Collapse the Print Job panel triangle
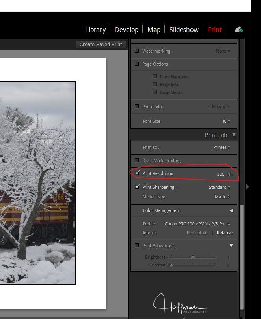This screenshot has width=261, height=319. 234,135
